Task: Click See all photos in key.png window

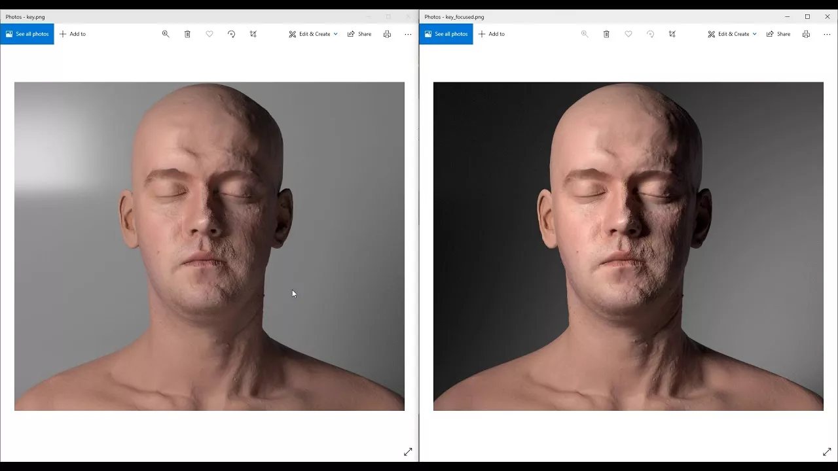Action: 27,34
